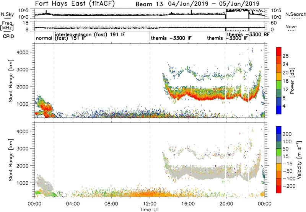The image size is (306, 212).
Task: Click the "12:00" time axis tick label
Action: click(150, 204)
